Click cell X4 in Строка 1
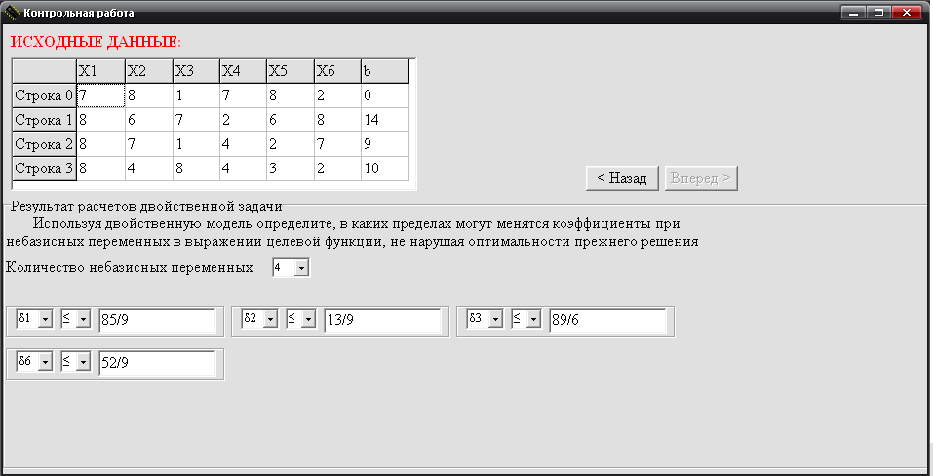 [244, 120]
